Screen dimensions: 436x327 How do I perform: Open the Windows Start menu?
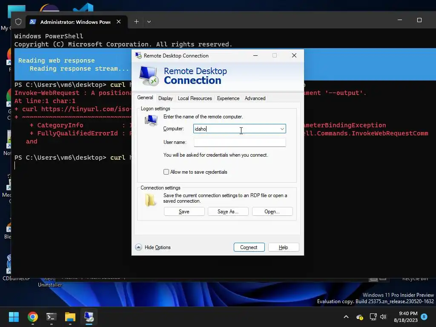coord(14,317)
